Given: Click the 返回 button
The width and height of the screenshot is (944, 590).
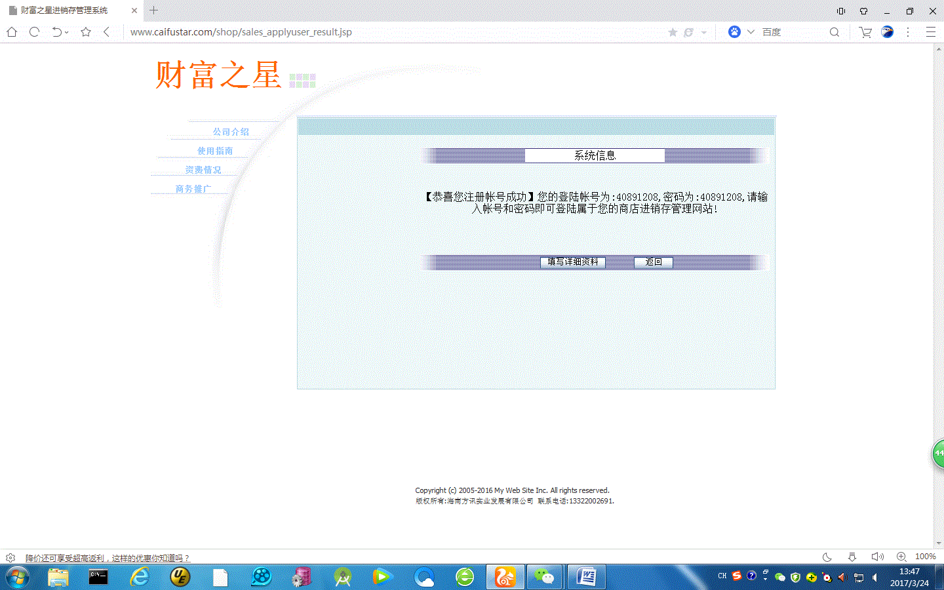Looking at the screenshot, I should [x=653, y=262].
